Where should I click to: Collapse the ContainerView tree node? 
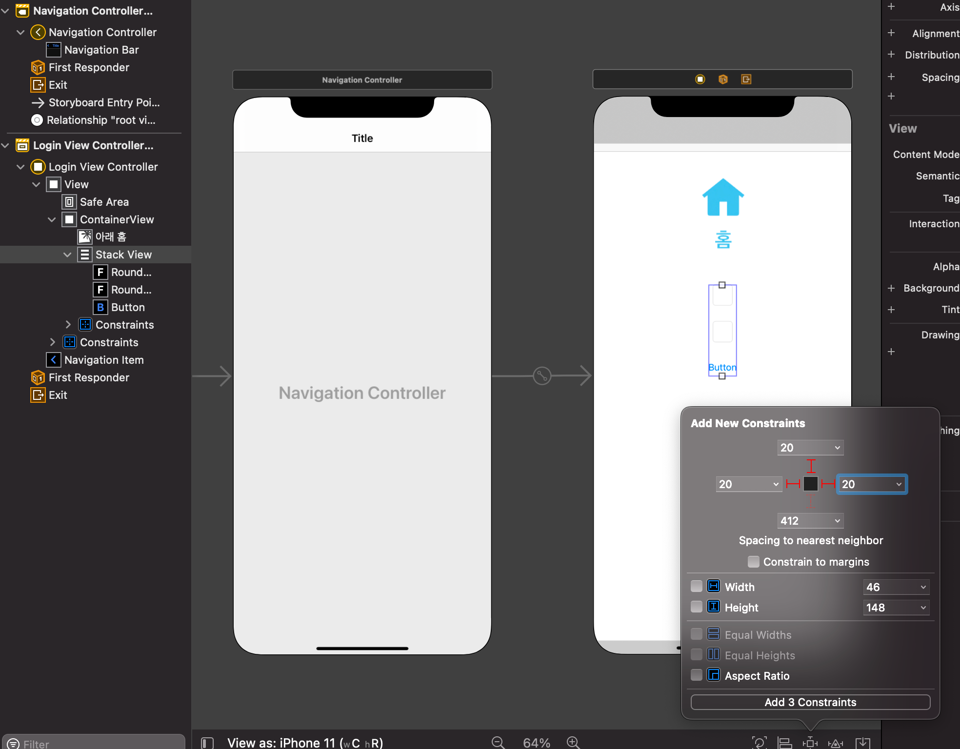[52, 219]
